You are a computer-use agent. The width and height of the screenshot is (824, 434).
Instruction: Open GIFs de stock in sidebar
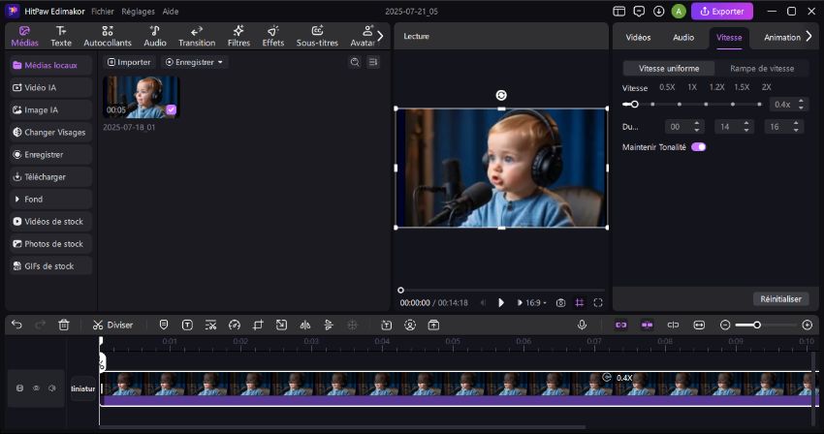(50, 266)
